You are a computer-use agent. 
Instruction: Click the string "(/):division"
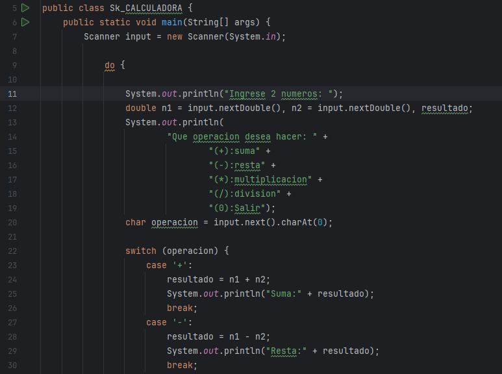[245, 193]
